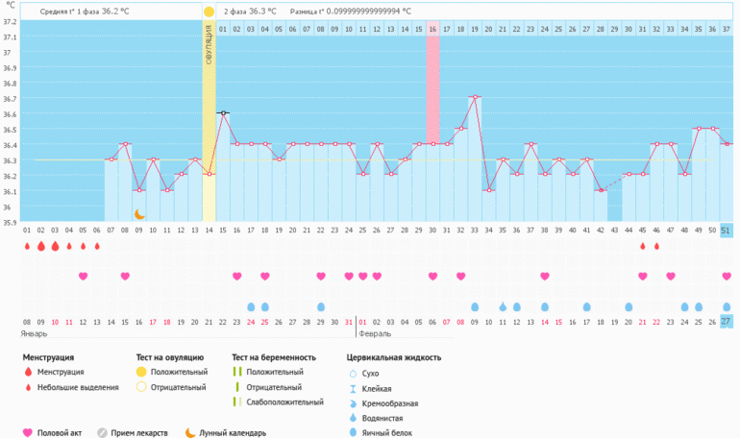Click the Клейкая cervical fluid icon

click(352, 388)
